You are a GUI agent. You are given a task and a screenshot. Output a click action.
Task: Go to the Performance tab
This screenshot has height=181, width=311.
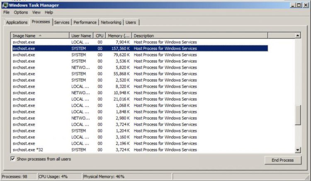click(85, 22)
